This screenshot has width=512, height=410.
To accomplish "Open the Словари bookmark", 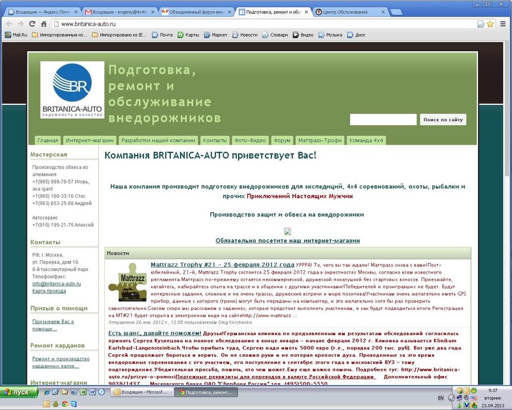I will click(x=275, y=35).
